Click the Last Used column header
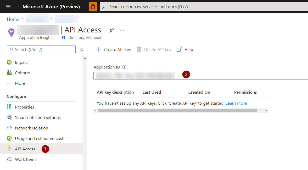The height and width of the screenshot is (170, 308). tap(152, 92)
